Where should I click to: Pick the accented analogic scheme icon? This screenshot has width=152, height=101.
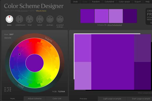click(x=60, y=19)
